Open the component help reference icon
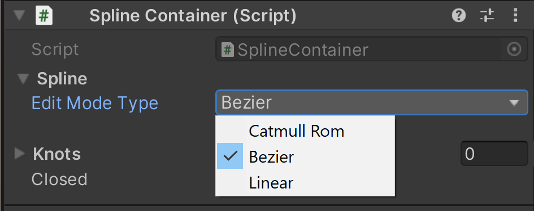 tap(458, 16)
